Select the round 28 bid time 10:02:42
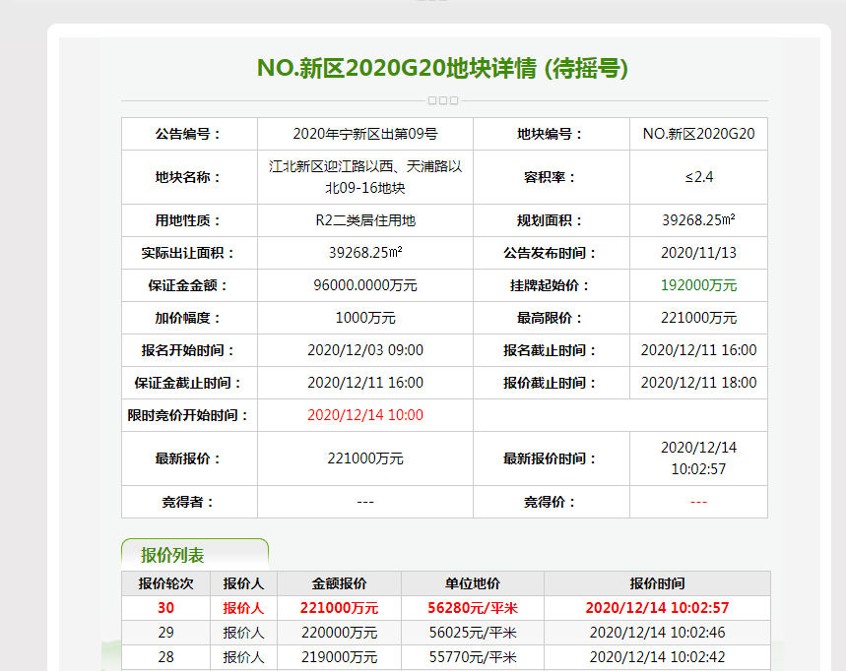This screenshot has height=671, width=846. [x=657, y=656]
